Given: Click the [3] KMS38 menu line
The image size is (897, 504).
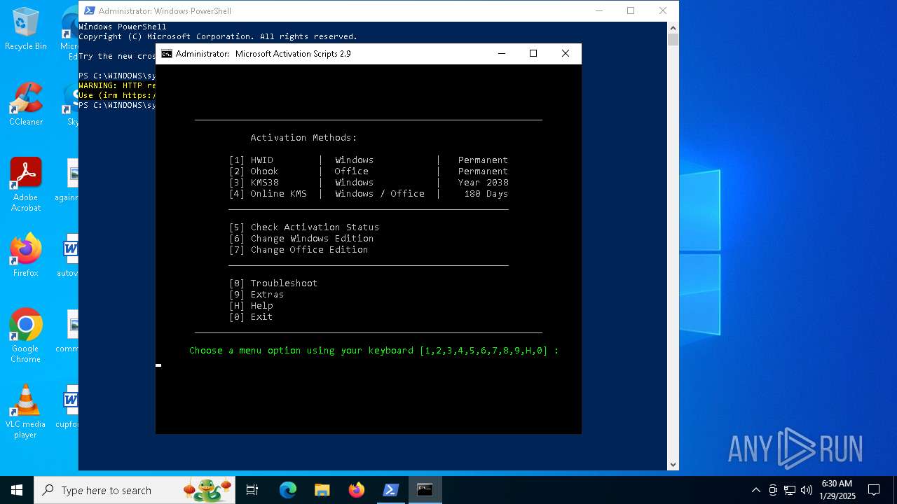Looking at the screenshot, I should coord(369,183).
